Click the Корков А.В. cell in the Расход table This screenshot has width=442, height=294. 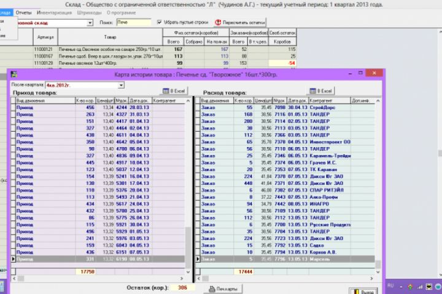(x=330, y=252)
